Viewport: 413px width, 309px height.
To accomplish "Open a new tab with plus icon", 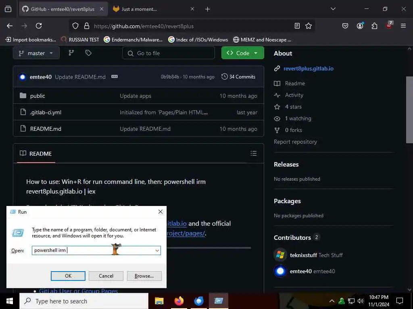I will coord(207,9).
